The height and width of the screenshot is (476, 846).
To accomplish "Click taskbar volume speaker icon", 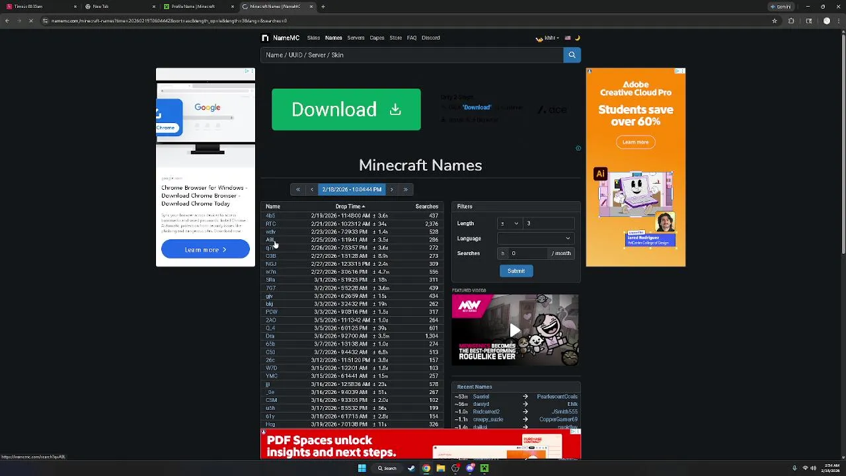I will point(812,468).
